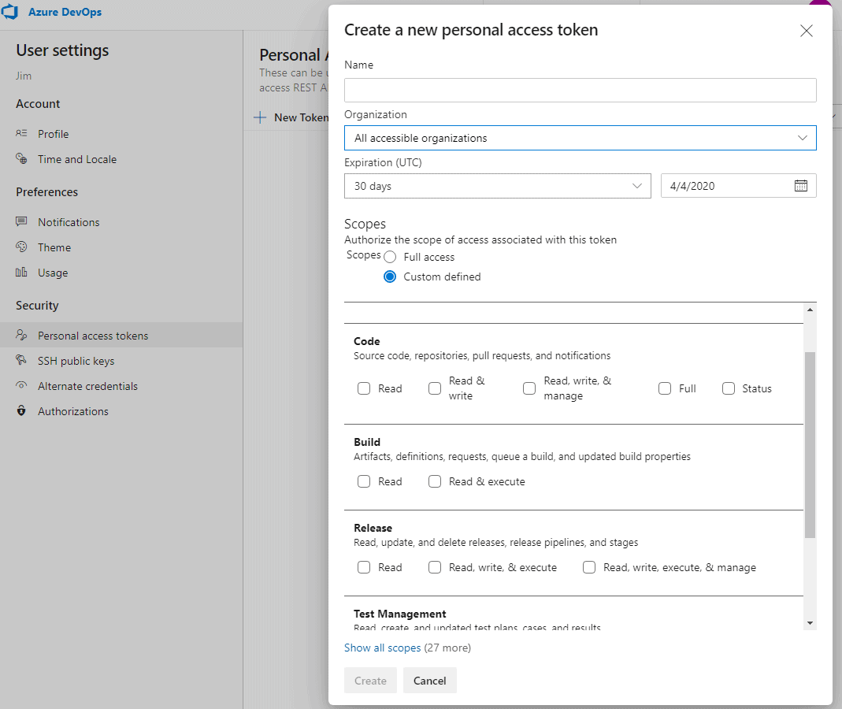
Task: Click the Theme palette icon
Action: pos(21,247)
